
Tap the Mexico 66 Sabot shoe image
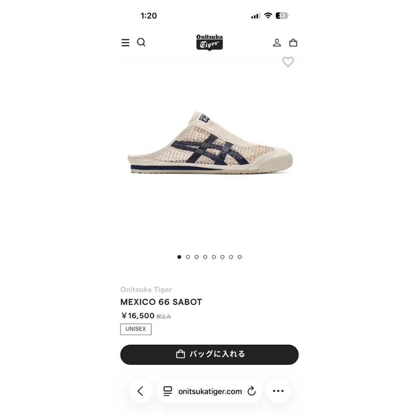point(210,142)
